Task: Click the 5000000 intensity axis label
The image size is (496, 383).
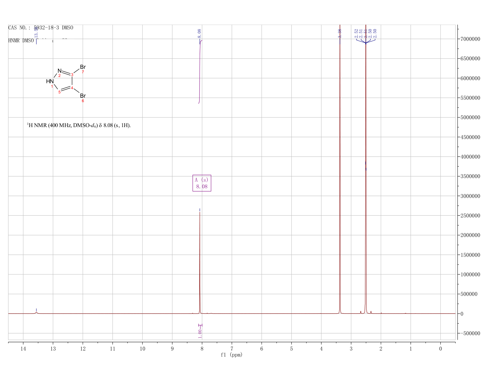Action: coord(470,117)
